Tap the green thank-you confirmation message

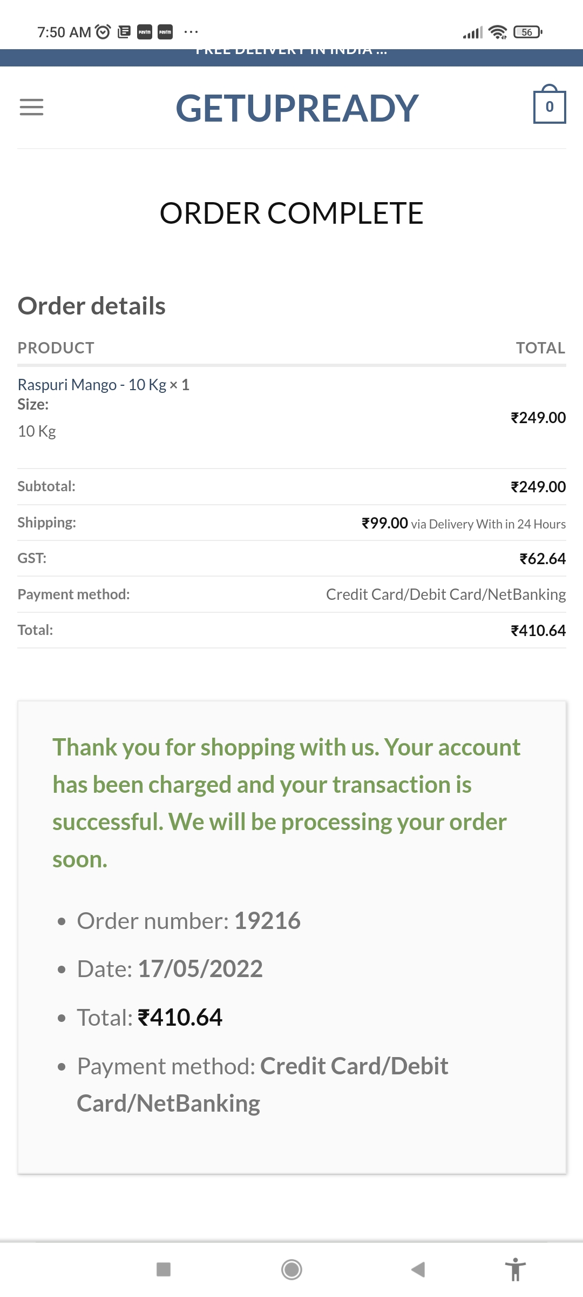pyautogui.click(x=286, y=803)
